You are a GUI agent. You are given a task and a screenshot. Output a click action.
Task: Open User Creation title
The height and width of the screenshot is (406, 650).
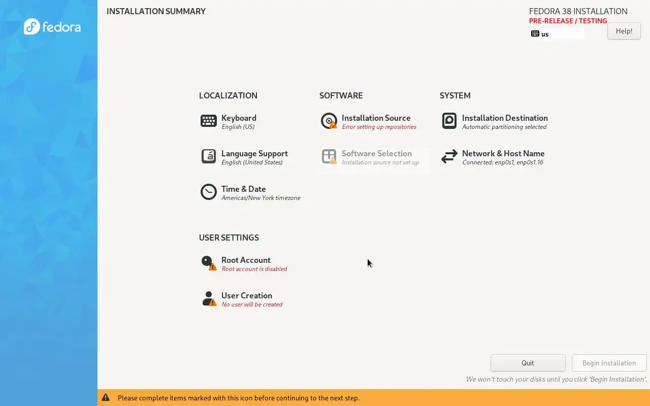pos(247,295)
